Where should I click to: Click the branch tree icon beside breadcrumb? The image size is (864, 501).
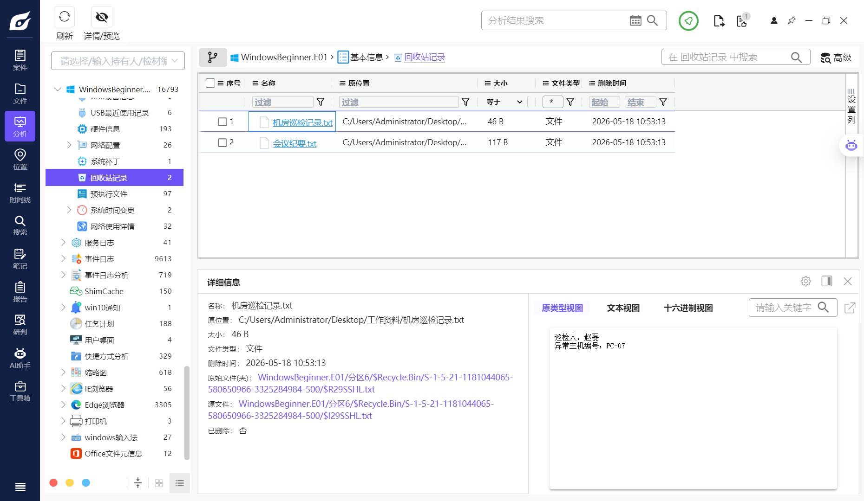click(213, 57)
